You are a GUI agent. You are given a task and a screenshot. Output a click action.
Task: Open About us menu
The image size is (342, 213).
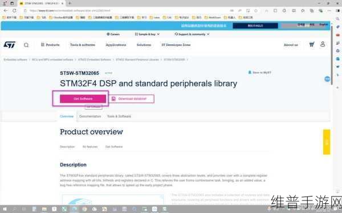(x=291, y=45)
